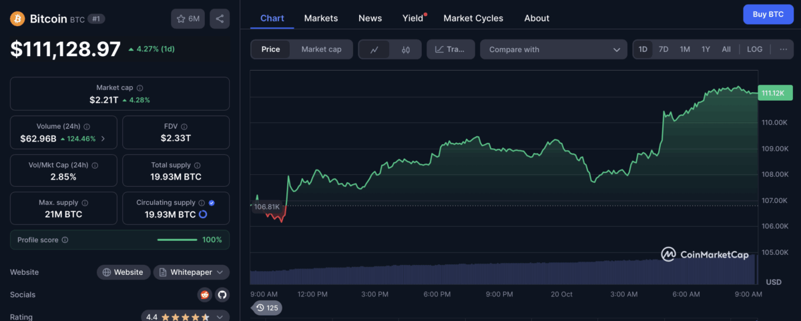801x321 pixels.
Task: Switch to line chart view icon
Action: 374,49
